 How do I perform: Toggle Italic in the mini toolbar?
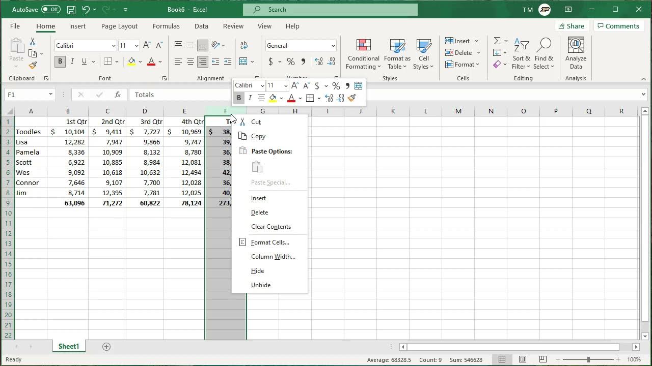(250, 98)
